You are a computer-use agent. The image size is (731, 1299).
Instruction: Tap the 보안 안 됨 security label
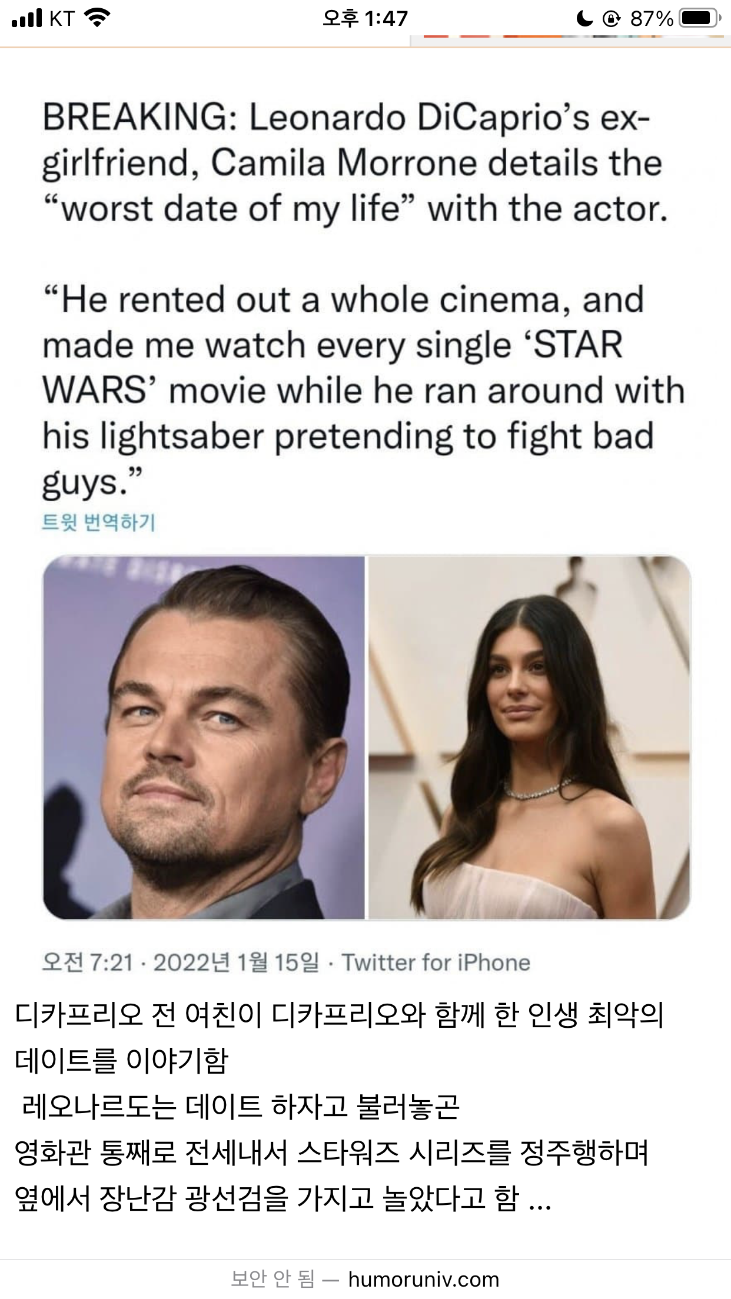click(x=273, y=1279)
